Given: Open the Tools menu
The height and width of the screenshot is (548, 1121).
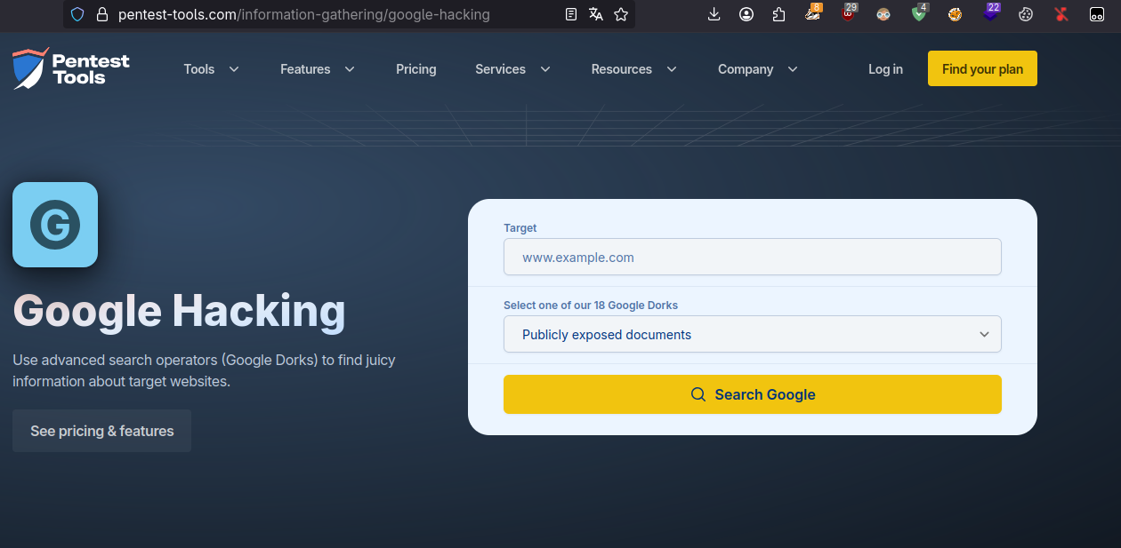Looking at the screenshot, I should tap(199, 69).
